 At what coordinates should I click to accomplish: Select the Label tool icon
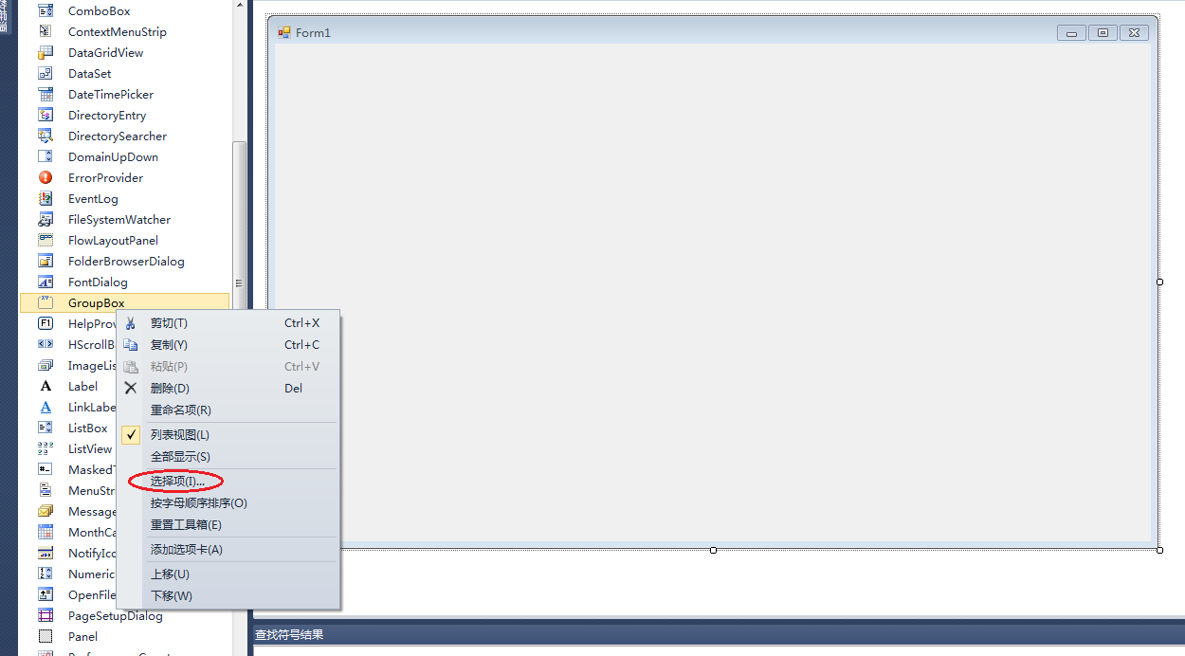[x=46, y=387]
